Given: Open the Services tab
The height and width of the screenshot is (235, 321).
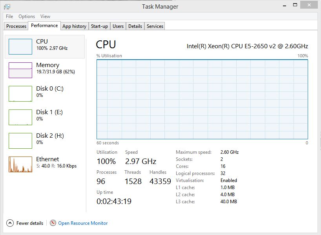Looking at the screenshot, I should pyautogui.click(x=155, y=26).
